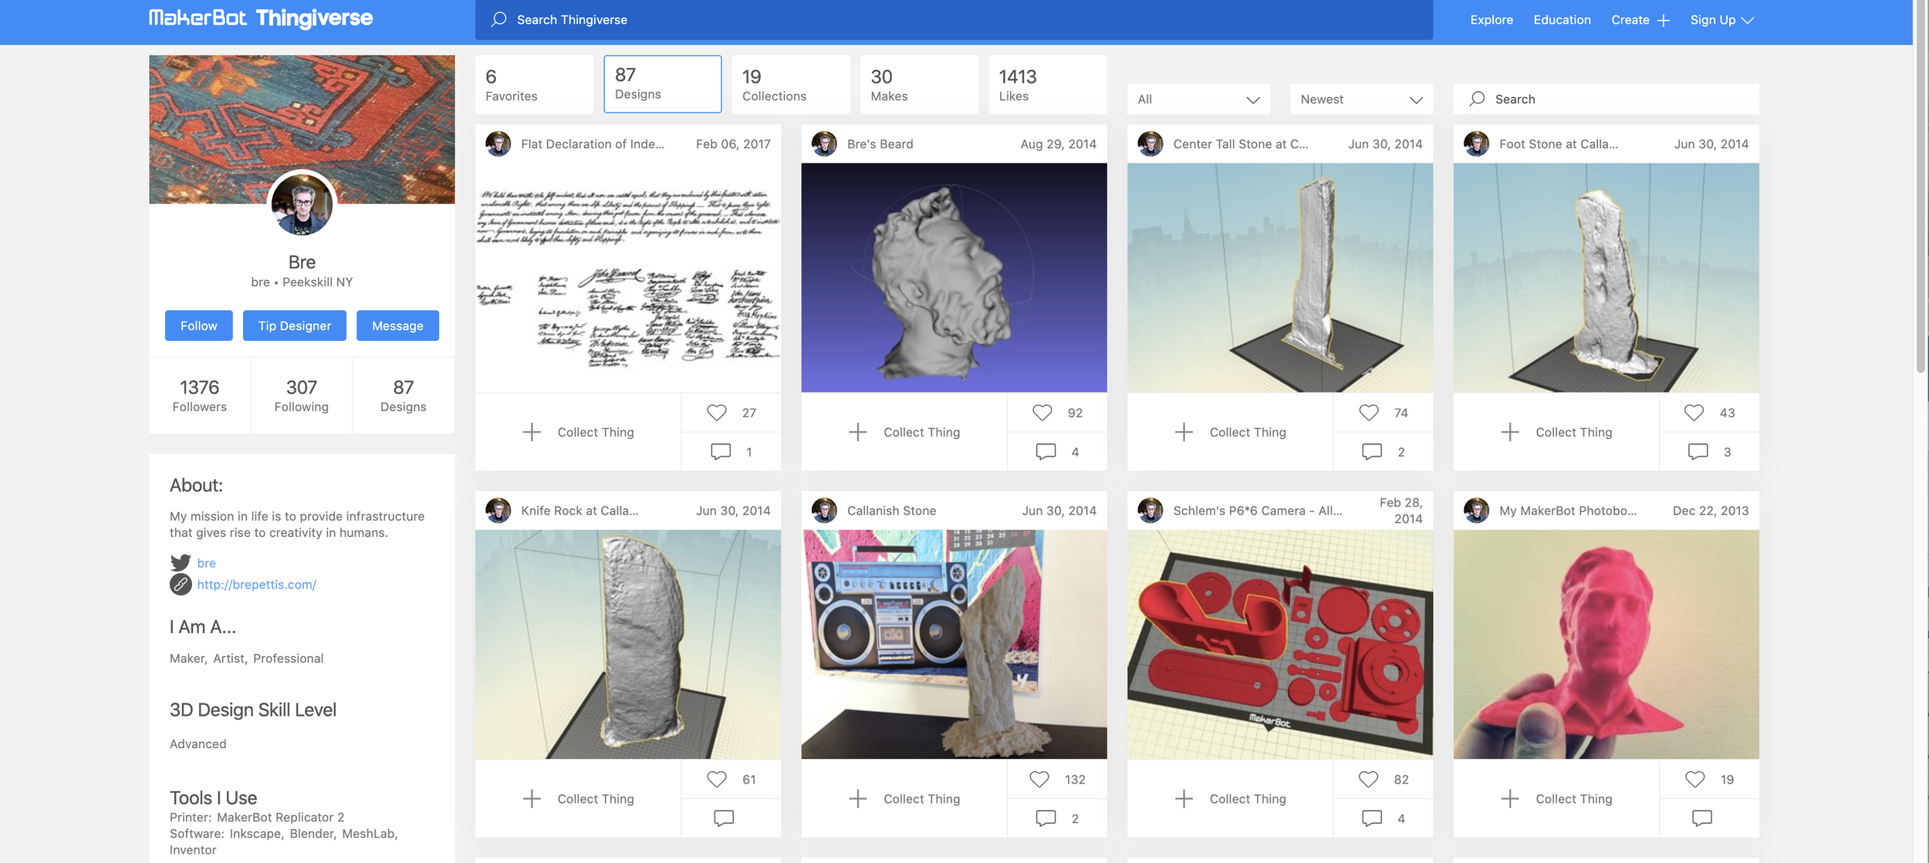
Task: Open comments on Callanish Stone card
Action: (1046, 818)
